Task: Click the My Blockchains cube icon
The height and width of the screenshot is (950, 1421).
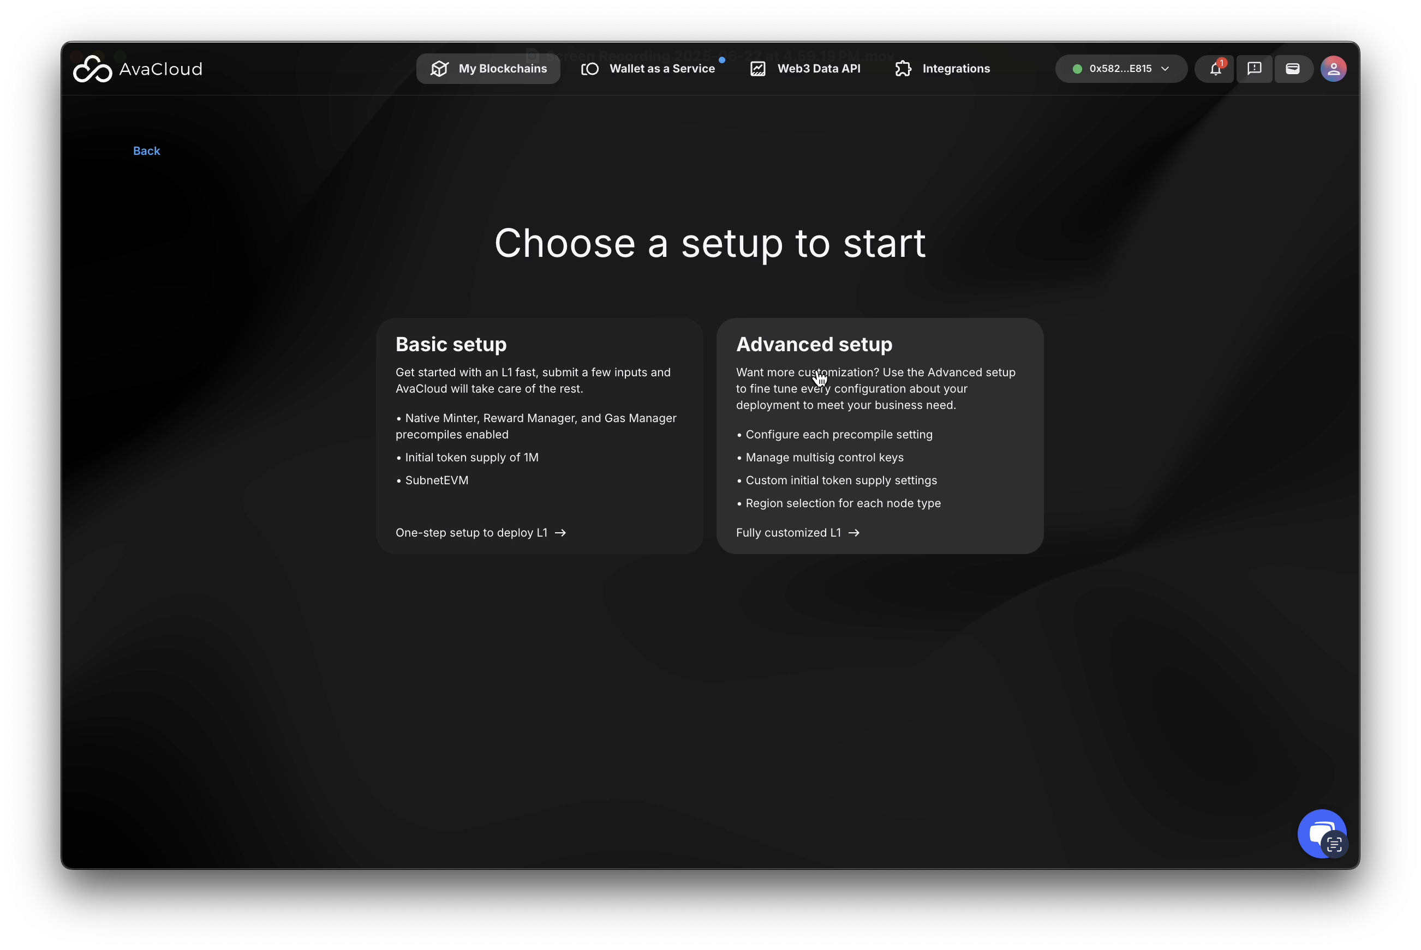Action: [x=439, y=69]
